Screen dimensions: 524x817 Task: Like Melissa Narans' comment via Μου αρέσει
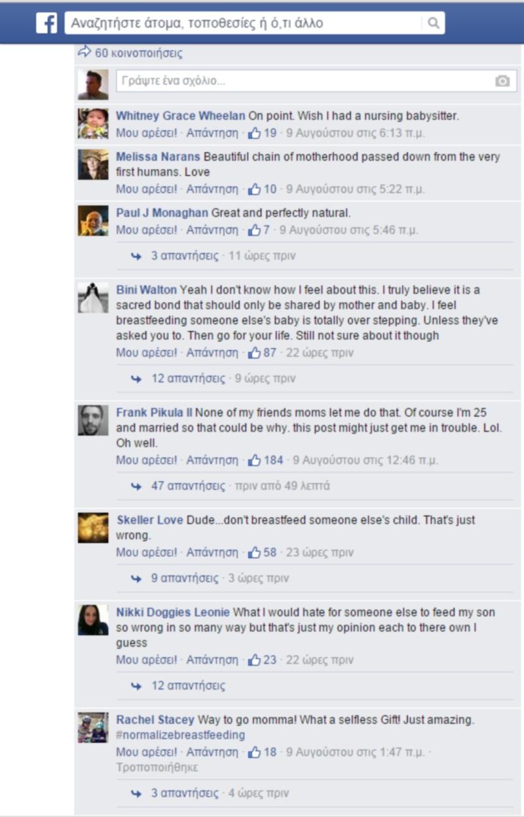(x=147, y=189)
